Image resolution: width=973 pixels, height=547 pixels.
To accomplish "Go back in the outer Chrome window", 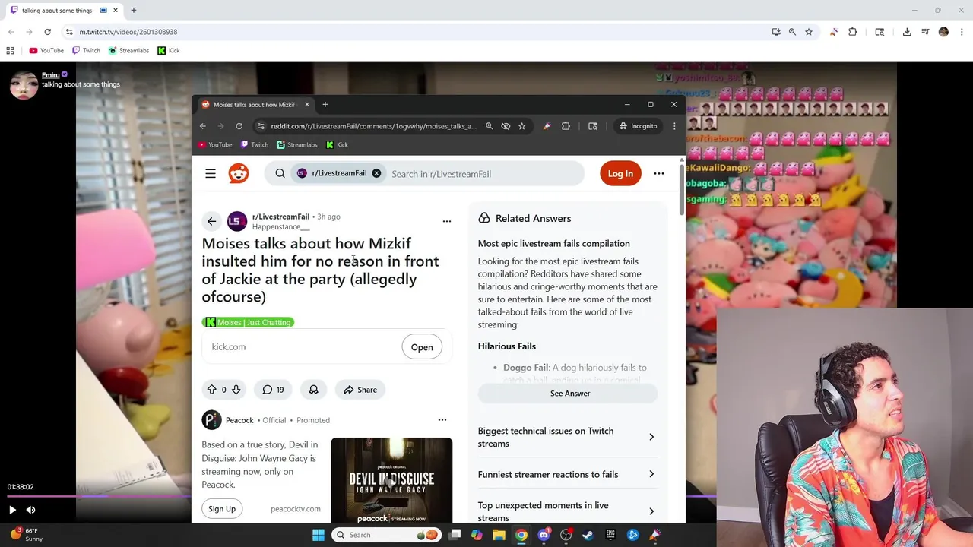I will (x=11, y=32).
